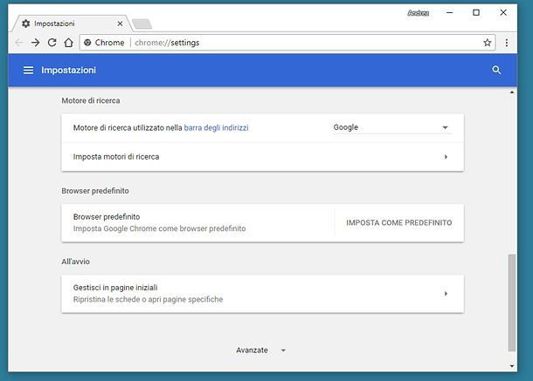Click the All'avvio heading
The width and height of the screenshot is (533, 381).
[x=75, y=262]
